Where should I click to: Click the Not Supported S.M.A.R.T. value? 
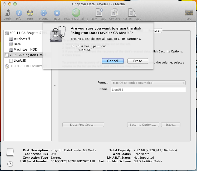[x=144, y=158]
